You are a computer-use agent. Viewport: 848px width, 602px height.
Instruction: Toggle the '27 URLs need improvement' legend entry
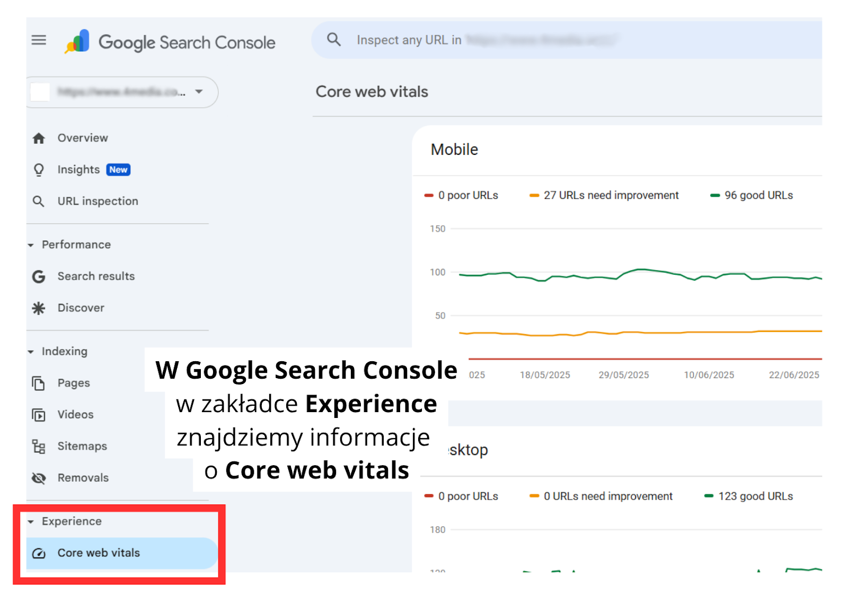pyautogui.click(x=604, y=195)
